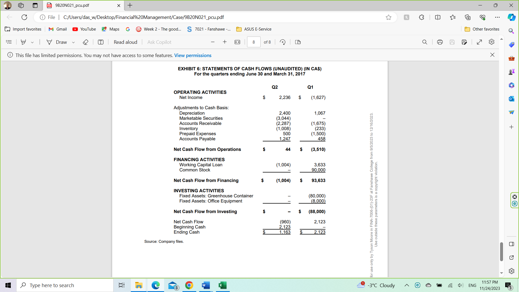This screenshot has height=292, width=519.
Task: Enter full screen reading mode
Action: pos(479,42)
